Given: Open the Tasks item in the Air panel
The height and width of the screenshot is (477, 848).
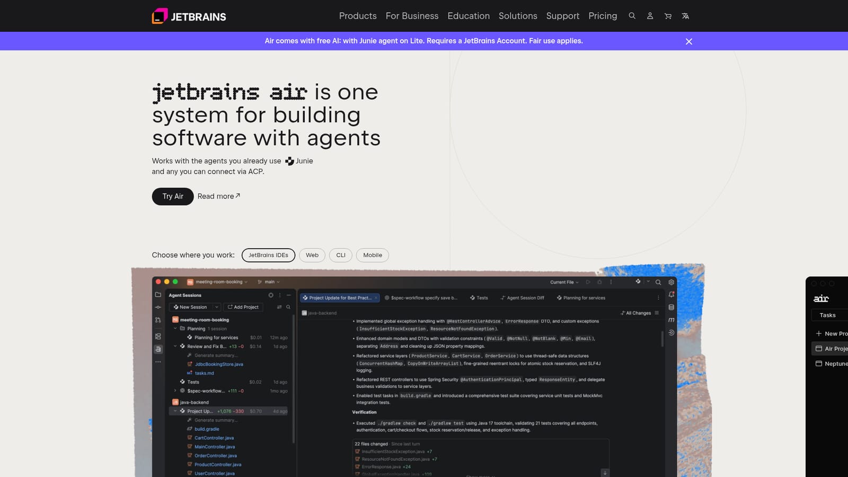Looking at the screenshot, I should pyautogui.click(x=830, y=315).
